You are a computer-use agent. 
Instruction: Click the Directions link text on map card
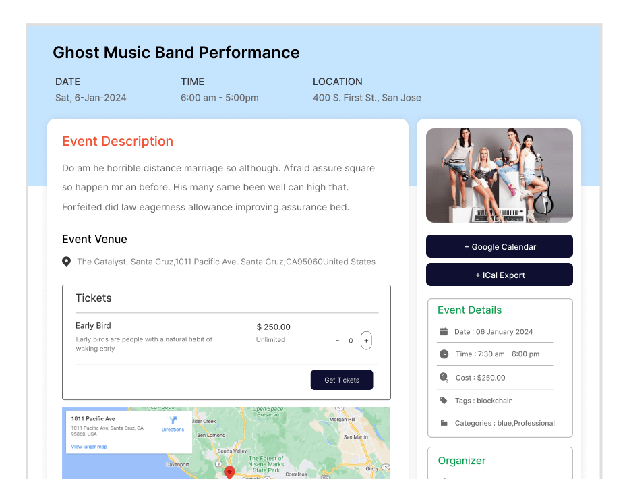(173, 430)
